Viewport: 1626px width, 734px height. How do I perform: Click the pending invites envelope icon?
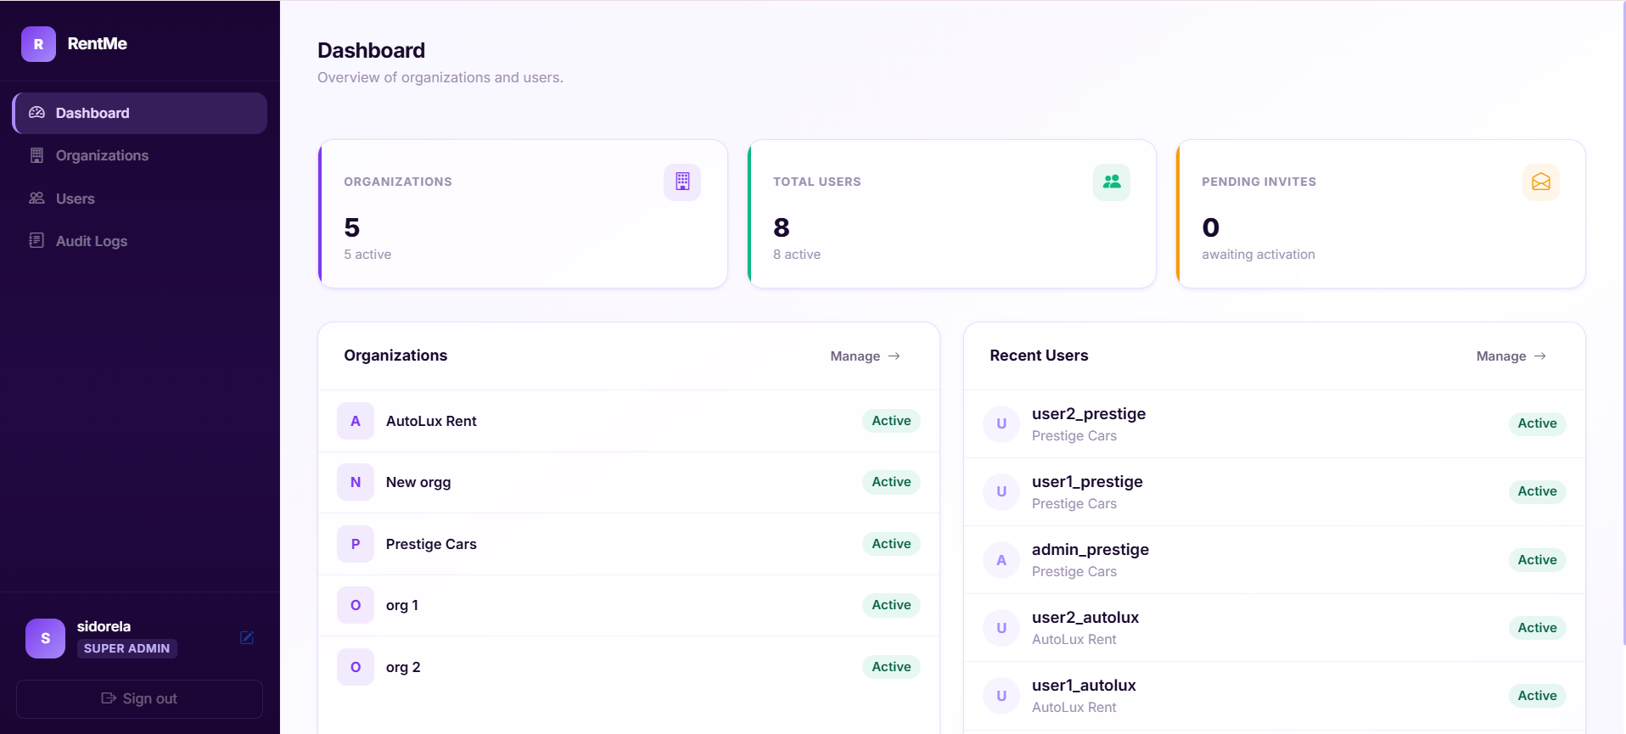[x=1540, y=182]
